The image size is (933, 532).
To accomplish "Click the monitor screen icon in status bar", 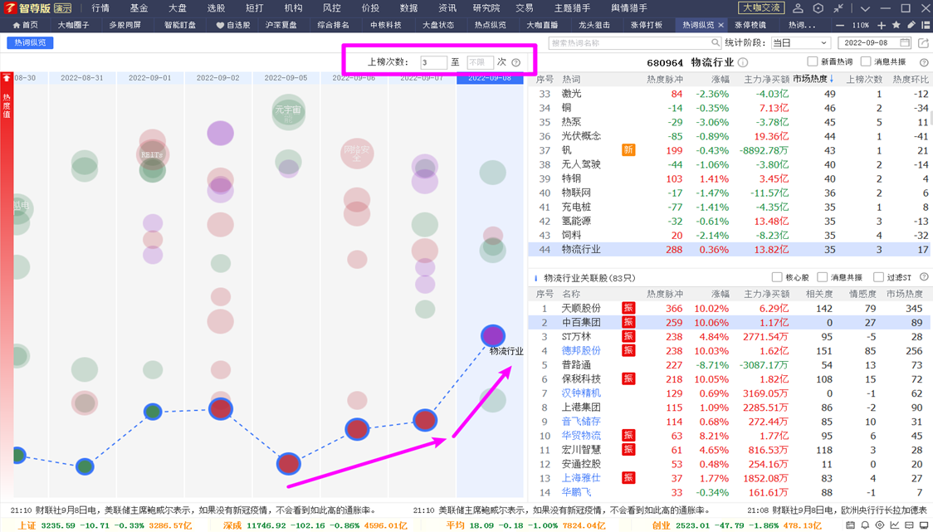I will click(924, 525).
